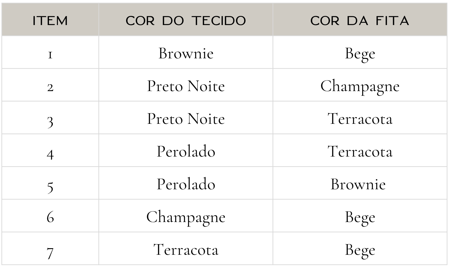Click the Champagne fabric cell in item 6

coord(186,217)
